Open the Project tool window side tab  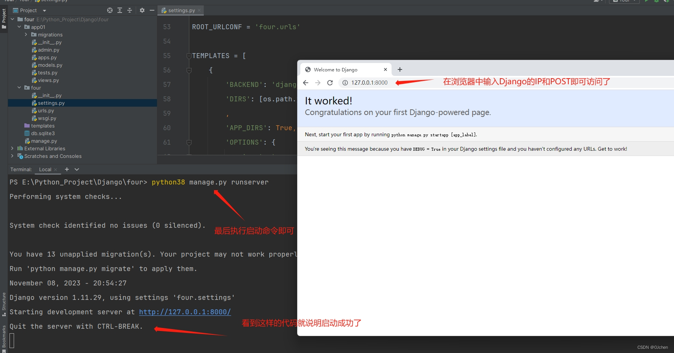click(4, 18)
